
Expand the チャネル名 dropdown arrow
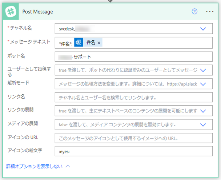click(203, 29)
